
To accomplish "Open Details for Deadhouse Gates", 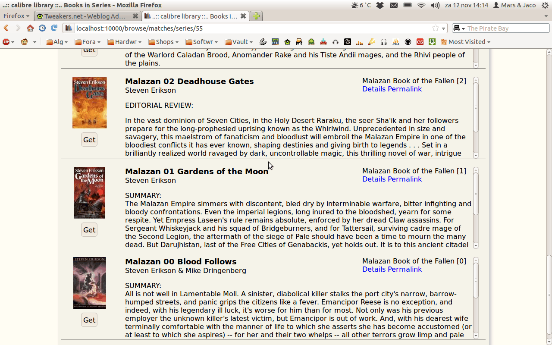I will tap(374, 89).
